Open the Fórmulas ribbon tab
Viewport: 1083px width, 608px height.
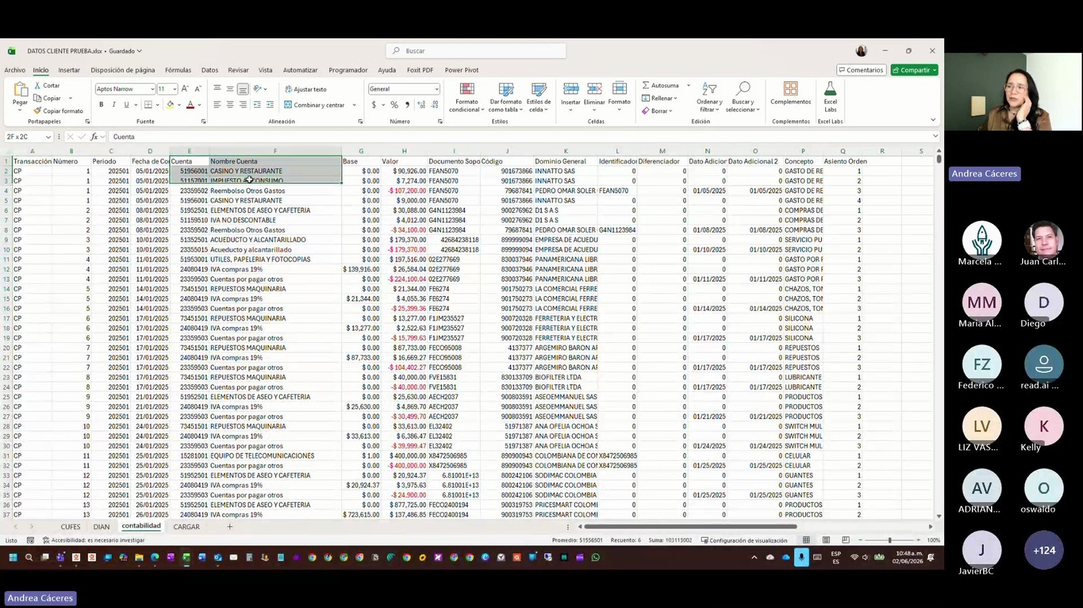178,70
